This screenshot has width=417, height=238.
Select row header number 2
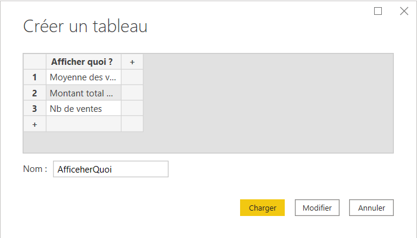click(x=35, y=93)
